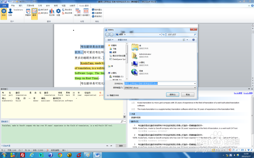The image size is (254, 158).
Task: Switch to the 开始 Home tab
Action: click(x=13, y=6)
